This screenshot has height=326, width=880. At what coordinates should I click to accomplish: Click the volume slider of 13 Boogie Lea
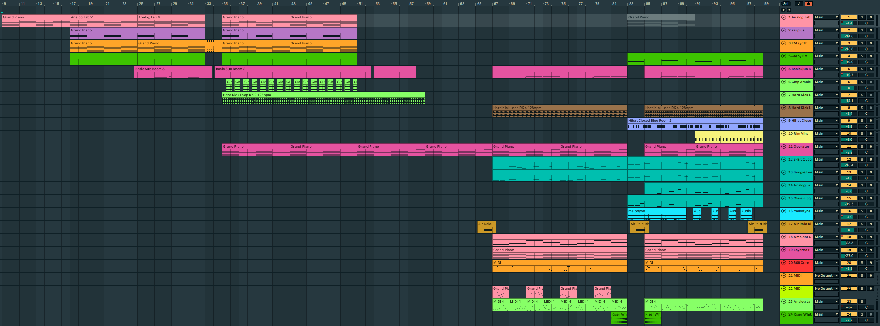pyautogui.click(x=849, y=178)
